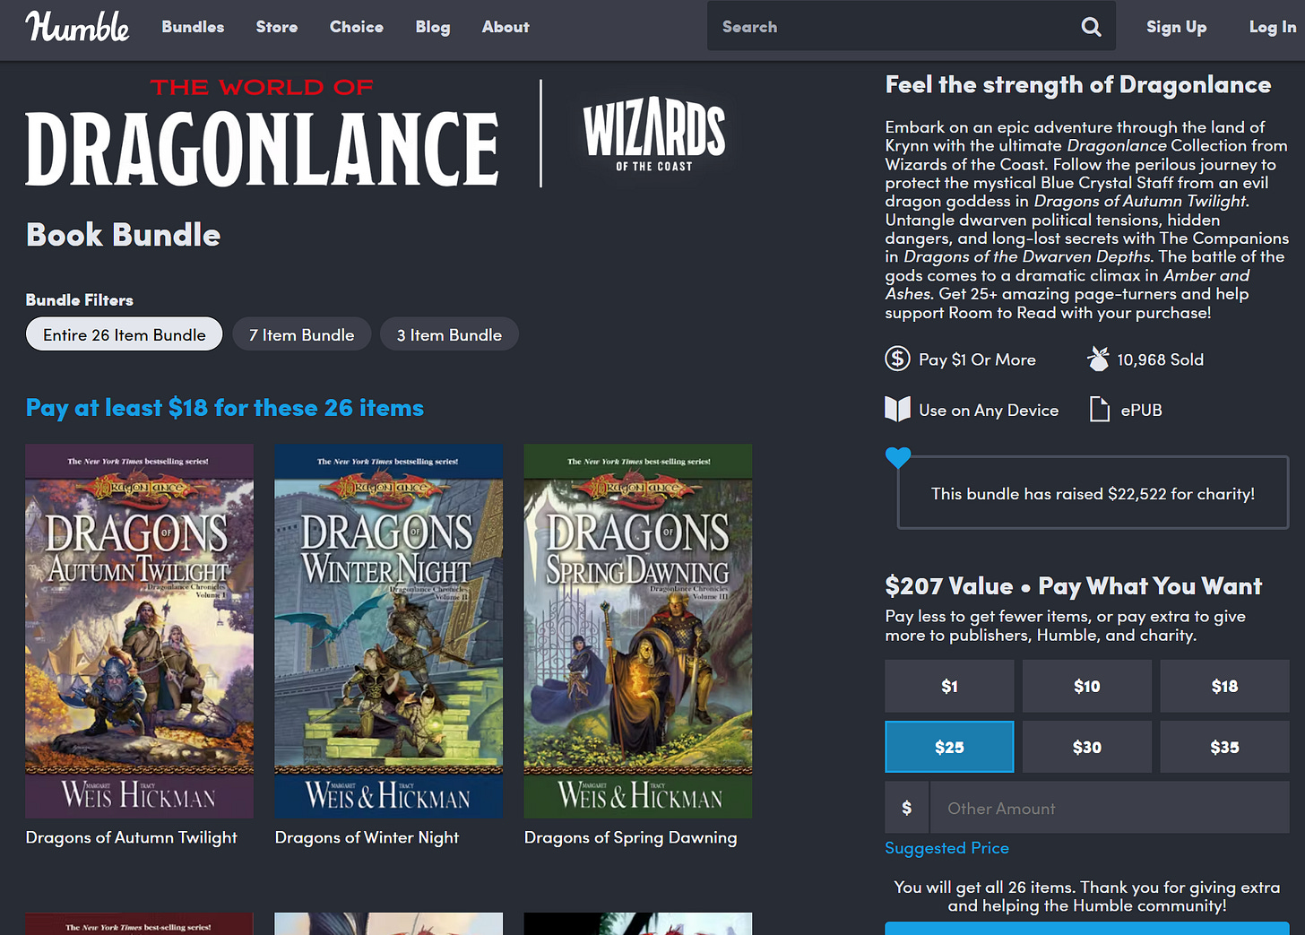This screenshot has width=1305, height=935.
Task: Click Log In in the header
Action: 1273,27
